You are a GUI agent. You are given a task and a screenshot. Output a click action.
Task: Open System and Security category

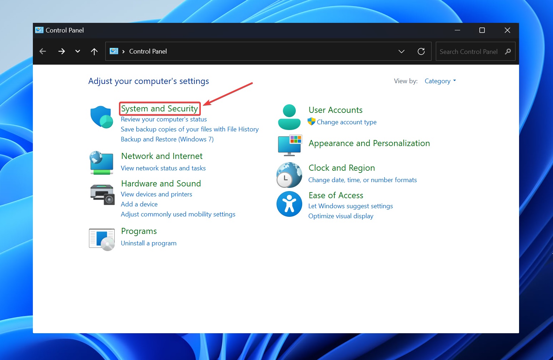(159, 109)
